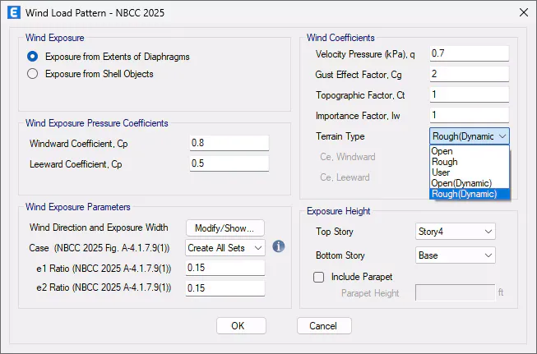Image resolution: width=537 pixels, height=354 pixels.
Task: Click the ETABS app icon in title bar
Action: click(12, 11)
